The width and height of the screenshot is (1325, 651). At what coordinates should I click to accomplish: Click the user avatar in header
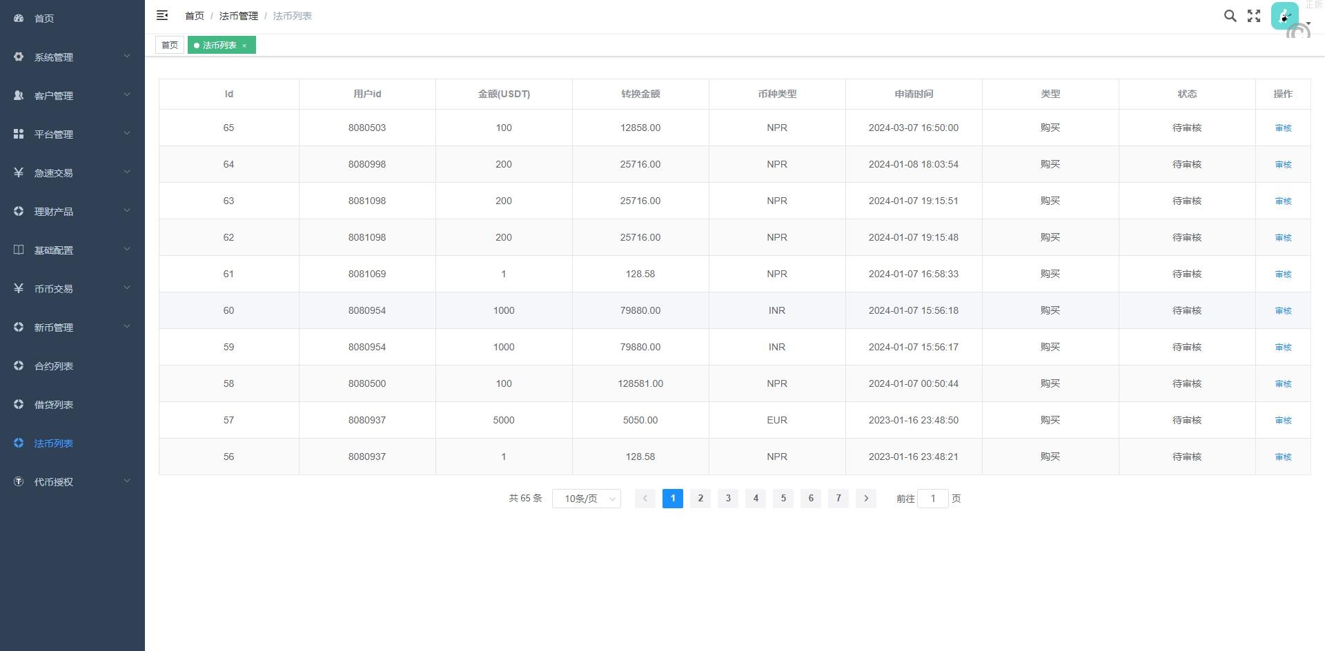click(1284, 16)
